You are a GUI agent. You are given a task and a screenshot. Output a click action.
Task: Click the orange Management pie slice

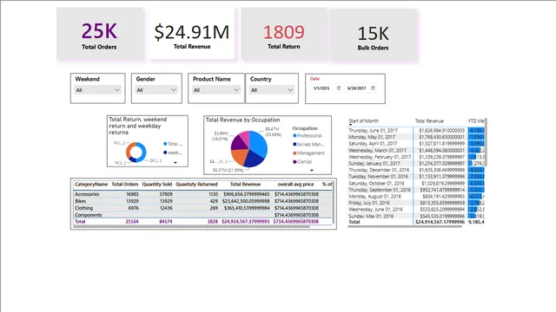240,156
